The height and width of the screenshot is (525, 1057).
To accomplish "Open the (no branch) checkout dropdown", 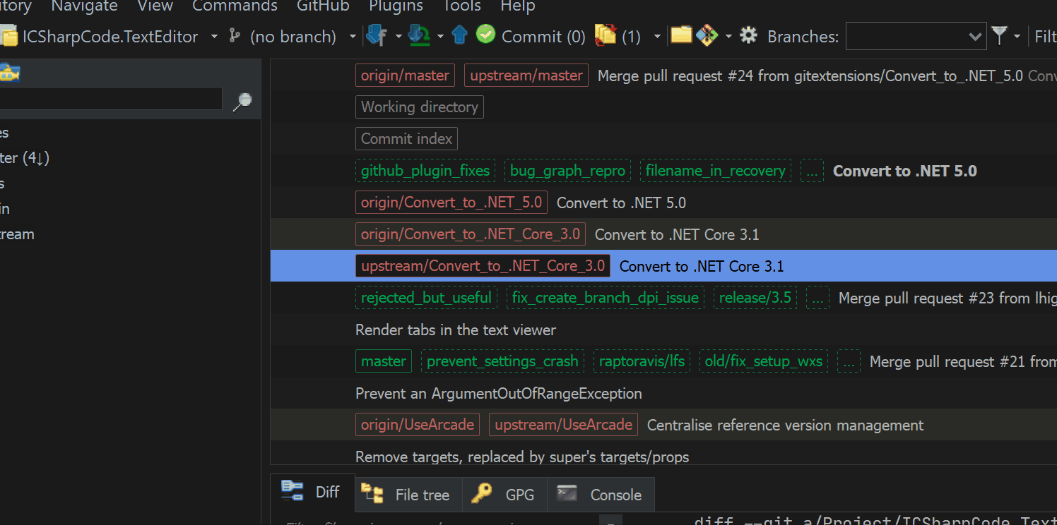I will pos(352,36).
